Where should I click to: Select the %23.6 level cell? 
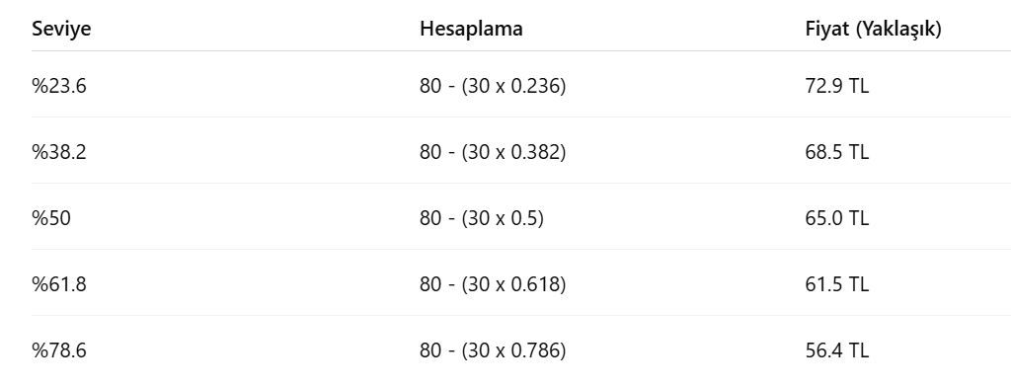click(58, 86)
